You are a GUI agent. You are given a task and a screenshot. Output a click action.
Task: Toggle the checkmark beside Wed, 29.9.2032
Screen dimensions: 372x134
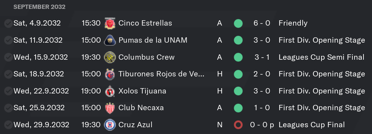(8, 125)
